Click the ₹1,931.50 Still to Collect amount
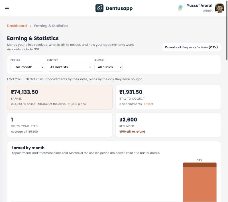The width and height of the screenshot is (228, 202). point(131,92)
